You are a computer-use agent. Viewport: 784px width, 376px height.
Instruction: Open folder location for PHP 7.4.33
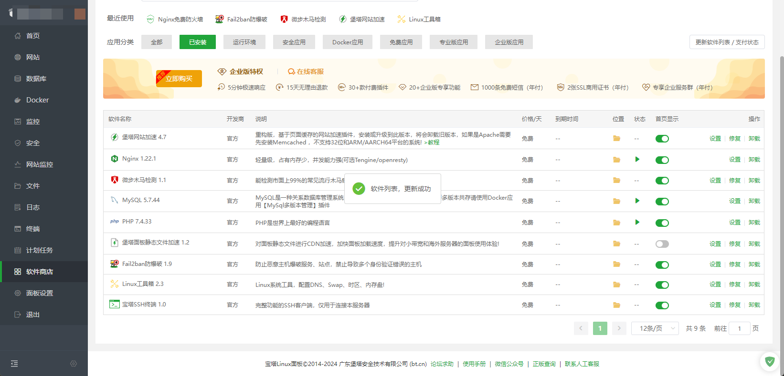(x=616, y=223)
